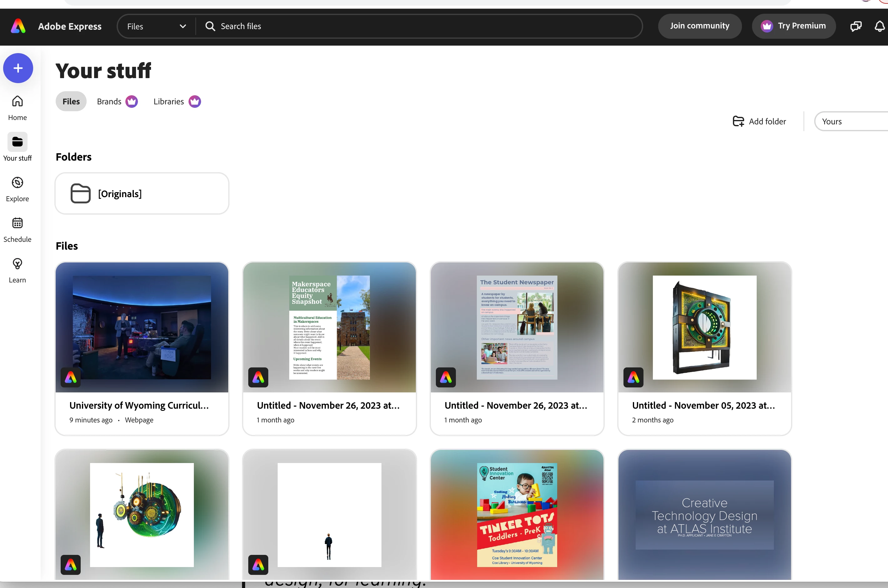Click the blue plus create button

pos(18,68)
